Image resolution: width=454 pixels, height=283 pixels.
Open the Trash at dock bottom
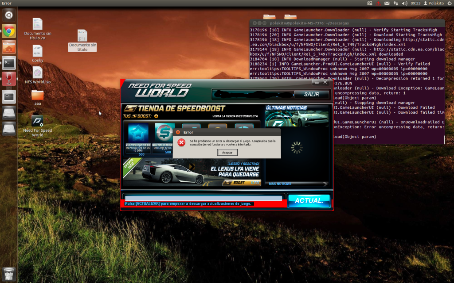coord(9,274)
